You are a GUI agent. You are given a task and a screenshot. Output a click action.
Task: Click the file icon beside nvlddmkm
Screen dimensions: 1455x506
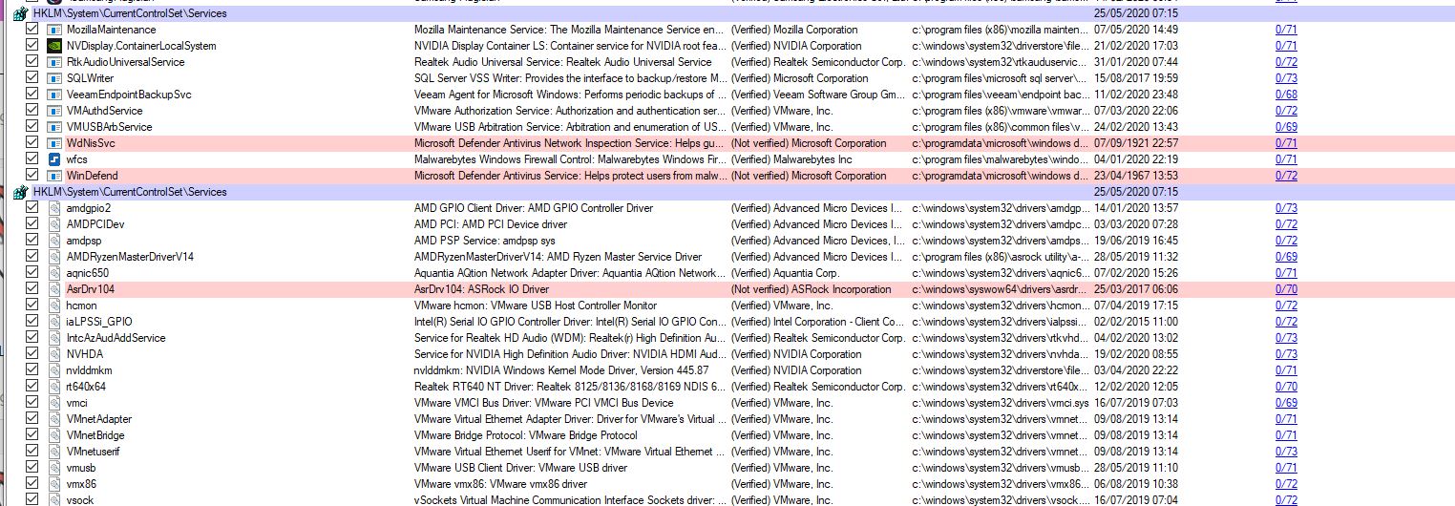coord(55,370)
